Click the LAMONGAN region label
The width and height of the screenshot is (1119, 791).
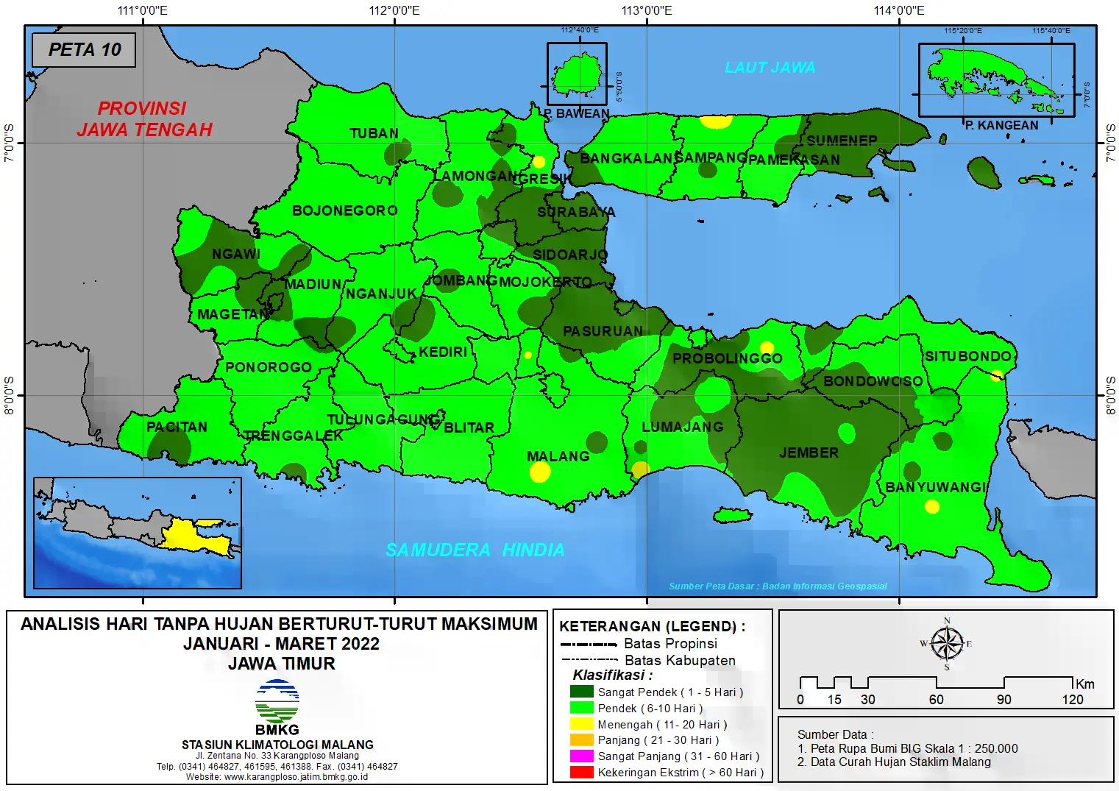pyautogui.click(x=475, y=177)
